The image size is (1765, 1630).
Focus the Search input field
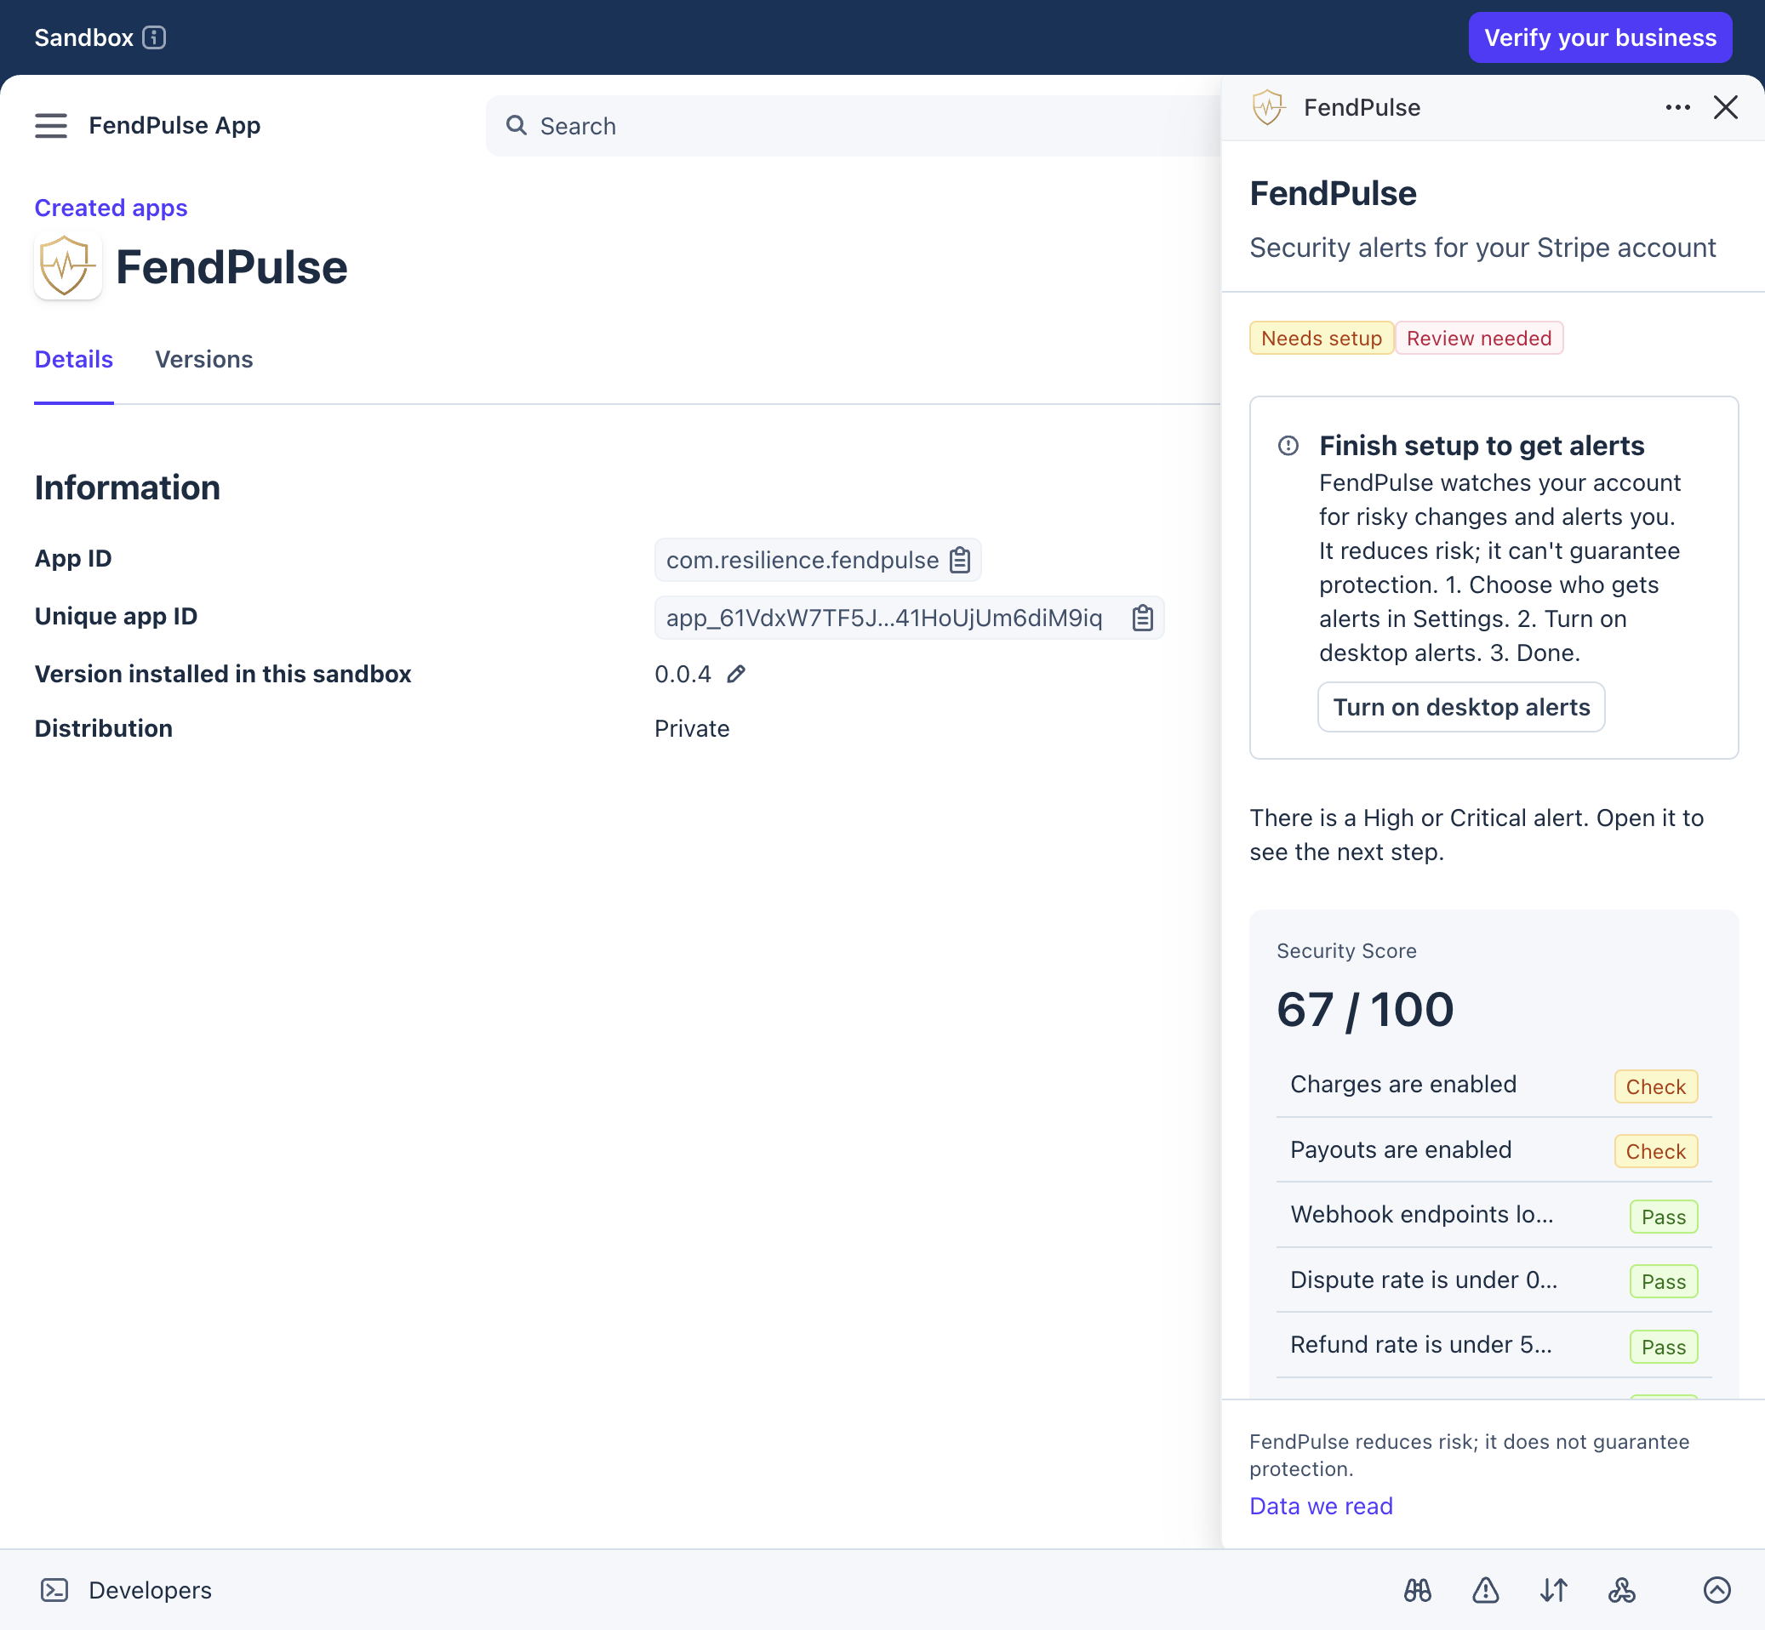853,125
